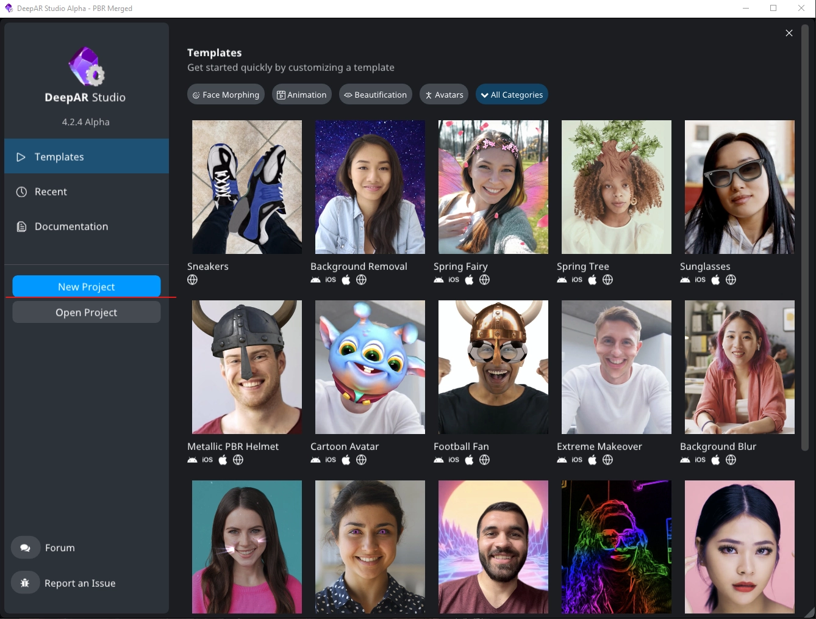Filter templates by Animation

302,95
